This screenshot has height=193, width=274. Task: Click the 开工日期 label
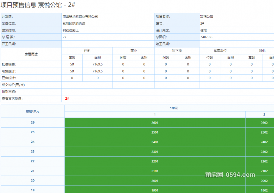click(x=9, y=44)
